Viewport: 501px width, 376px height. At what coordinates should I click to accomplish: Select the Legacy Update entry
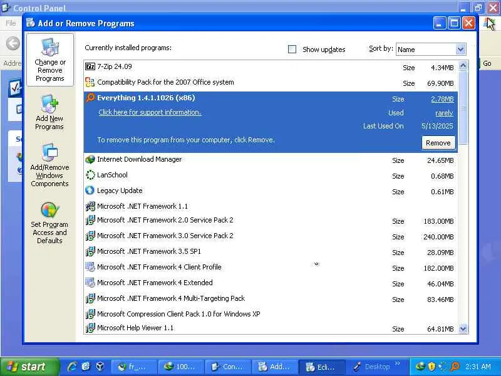(x=271, y=191)
